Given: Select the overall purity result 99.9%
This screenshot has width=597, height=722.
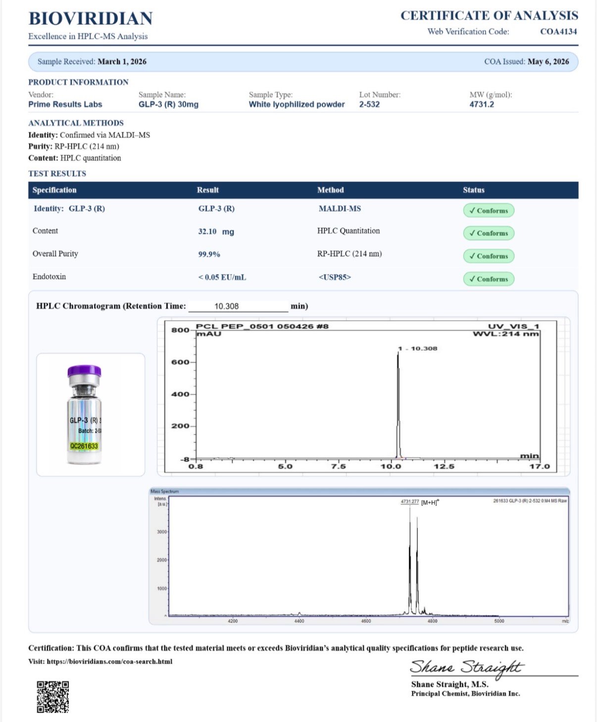Looking at the screenshot, I should pos(209,254).
